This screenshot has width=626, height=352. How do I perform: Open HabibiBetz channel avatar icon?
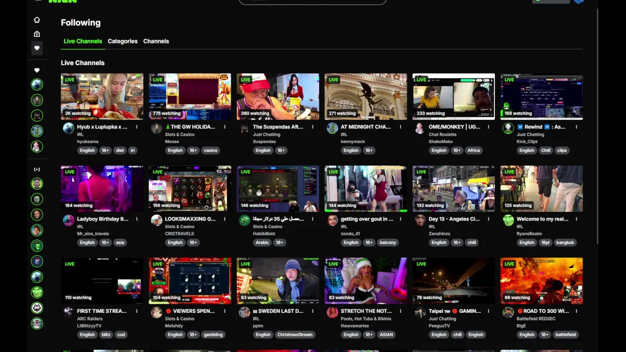[245, 220]
